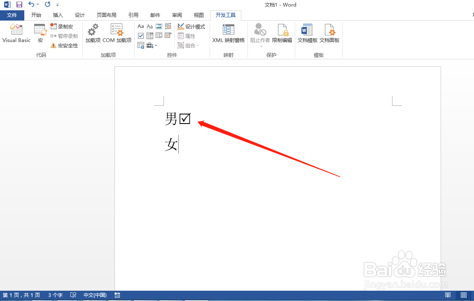Click the Word application icon

[x=7, y=5]
